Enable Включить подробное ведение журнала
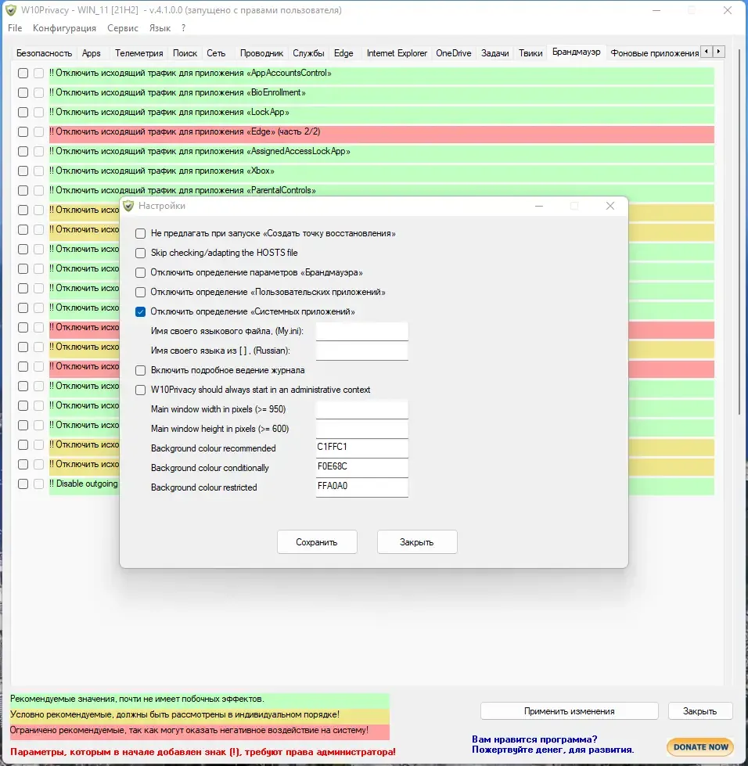The image size is (748, 766). 140,370
